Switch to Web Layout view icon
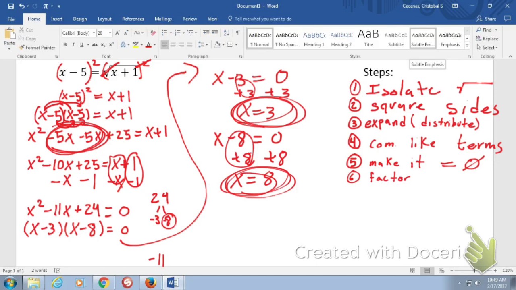This screenshot has width=516, height=290. coord(441,271)
